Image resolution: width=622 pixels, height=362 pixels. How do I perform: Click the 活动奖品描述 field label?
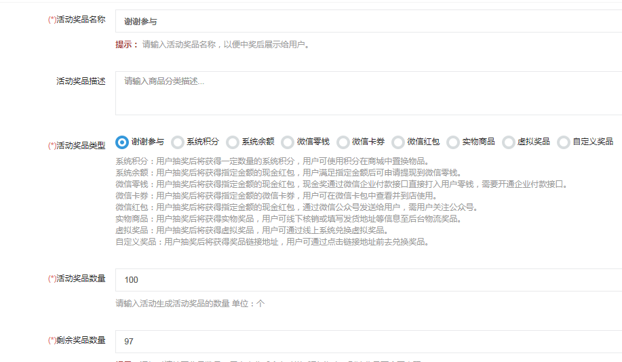pos(81,81)
